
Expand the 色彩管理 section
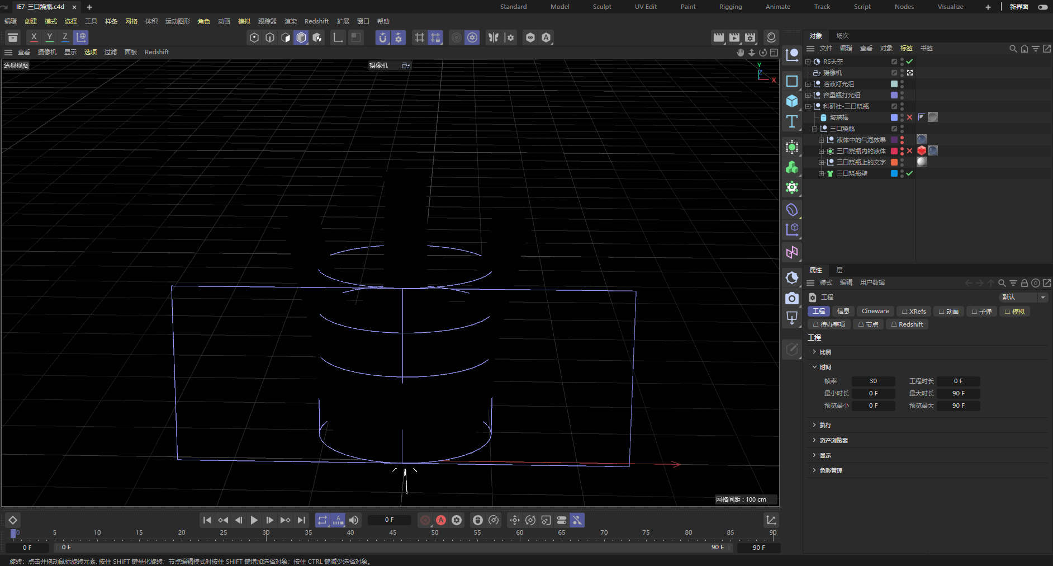[x=814, y=470]
